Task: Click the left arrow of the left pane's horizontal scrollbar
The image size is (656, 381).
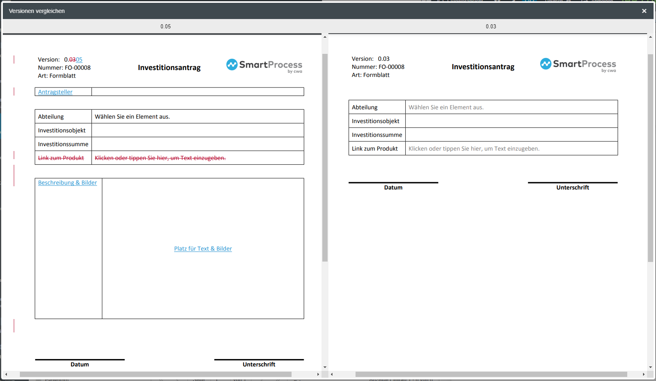Action: click(x=6, y=374)
